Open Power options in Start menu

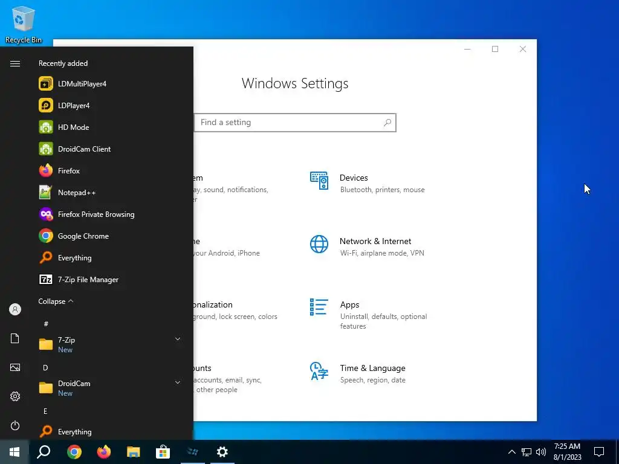pos(15,425)
